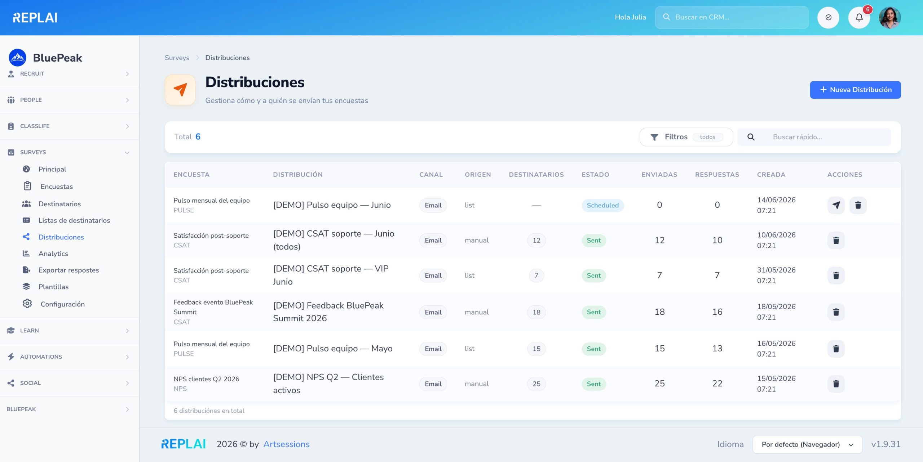Click the Nueva Distribución button
The image size is (923, 462).
pos(855,90)
